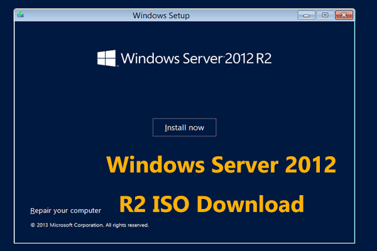Minimize the Windows Setup window

307,15
